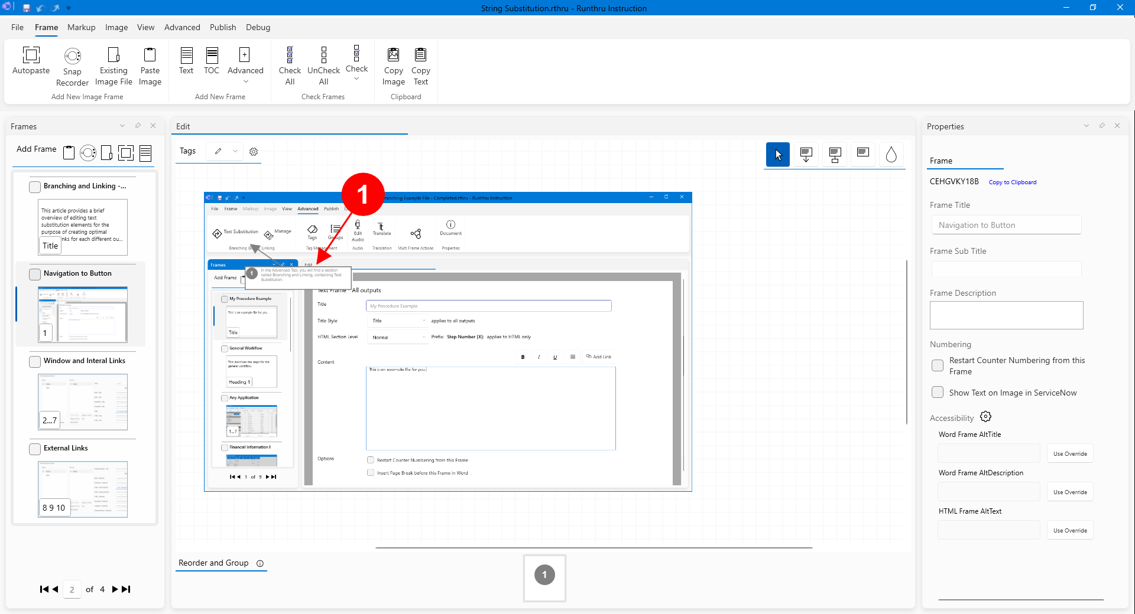
Task: Open the Snap Recorder tool
Action: point(72,56)
